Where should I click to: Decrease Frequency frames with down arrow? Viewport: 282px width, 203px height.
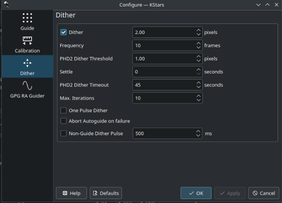click(x=198, y=47)
